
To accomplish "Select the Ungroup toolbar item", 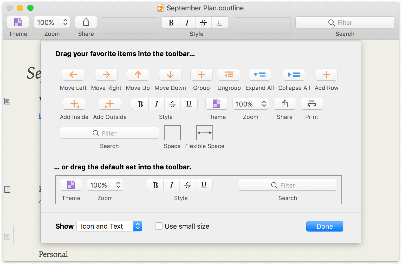I will pyautogui.click(x=229, y=75).
